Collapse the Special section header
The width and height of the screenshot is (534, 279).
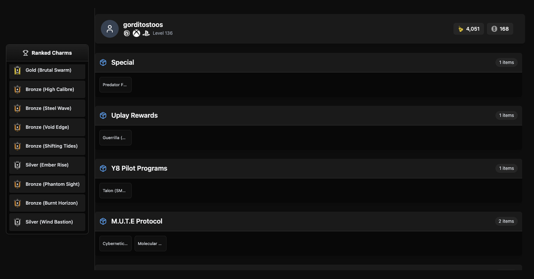pyautogui.click(x=309, y=63)
